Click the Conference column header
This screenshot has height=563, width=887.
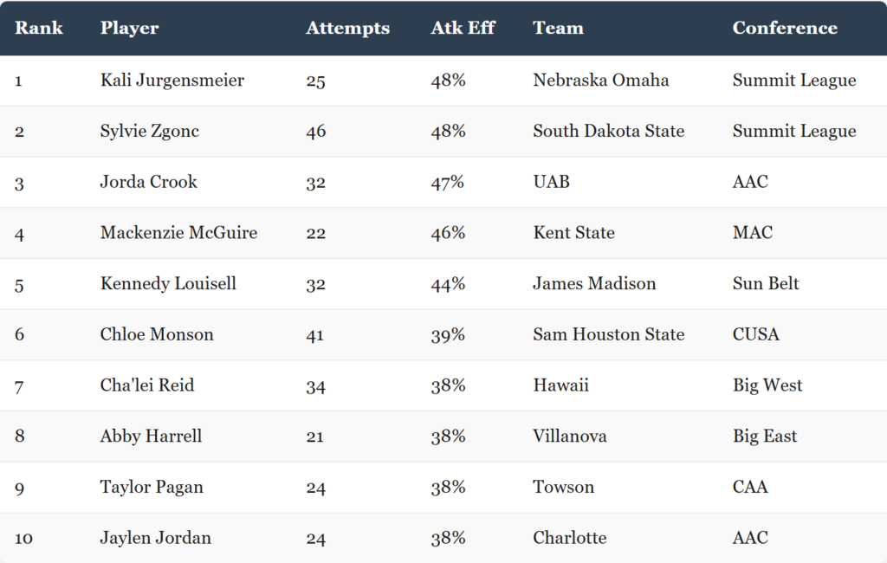pos(785,28)
